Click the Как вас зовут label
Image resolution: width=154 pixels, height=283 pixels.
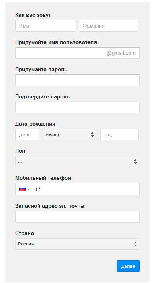click(x=33, y=15)
